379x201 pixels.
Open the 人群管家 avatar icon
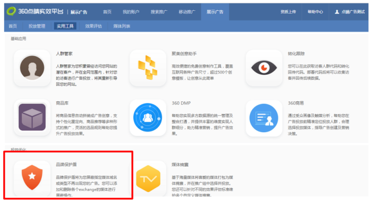(32, 68)
